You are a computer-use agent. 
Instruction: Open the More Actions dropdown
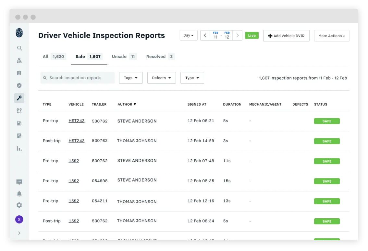pyautogui.click(x=332, y=36)
